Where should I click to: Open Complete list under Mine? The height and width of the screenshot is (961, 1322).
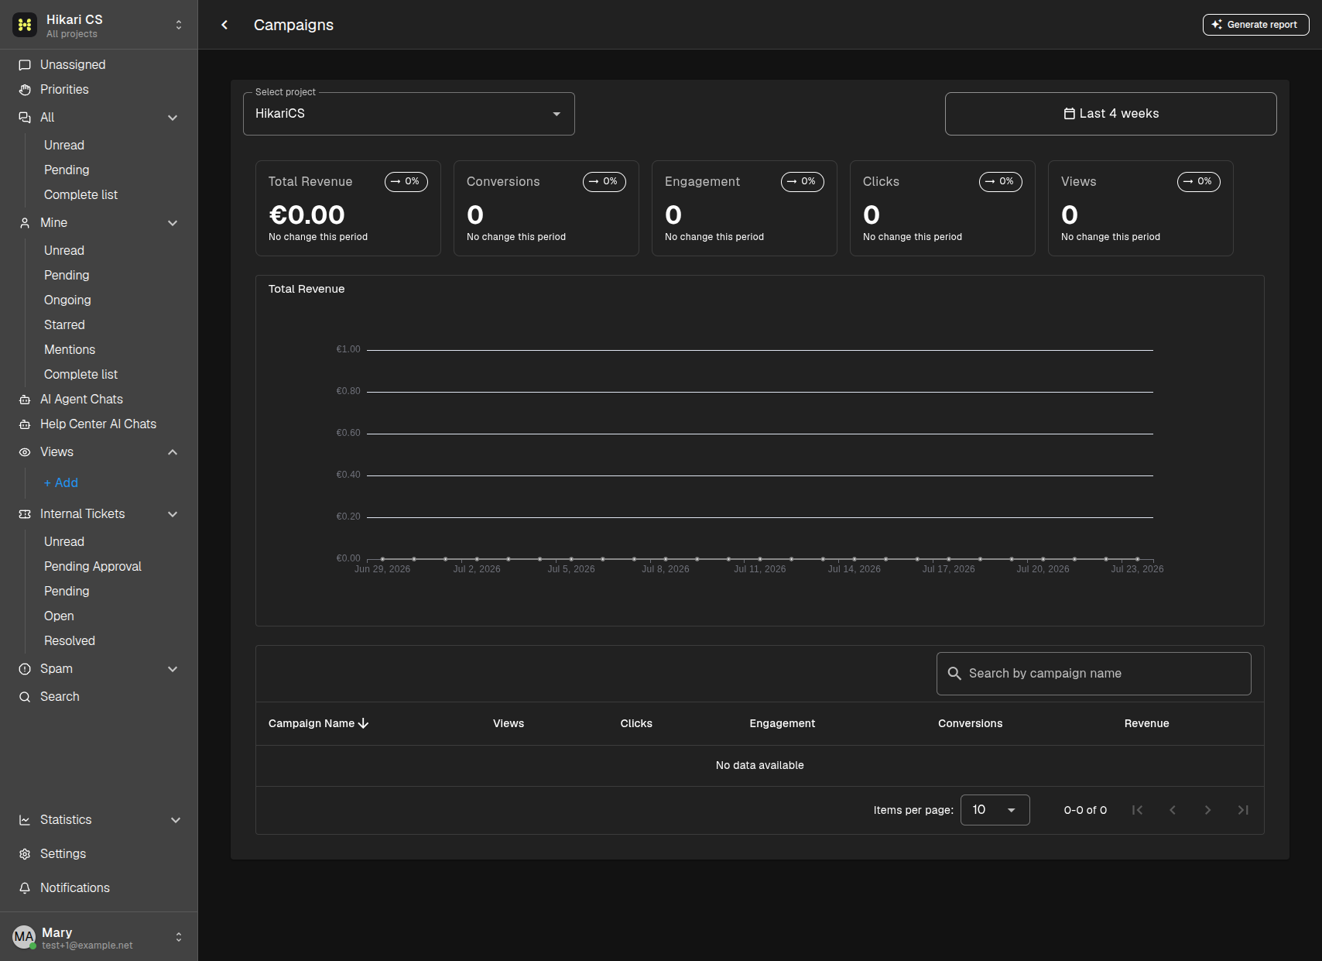coord(80,375)
